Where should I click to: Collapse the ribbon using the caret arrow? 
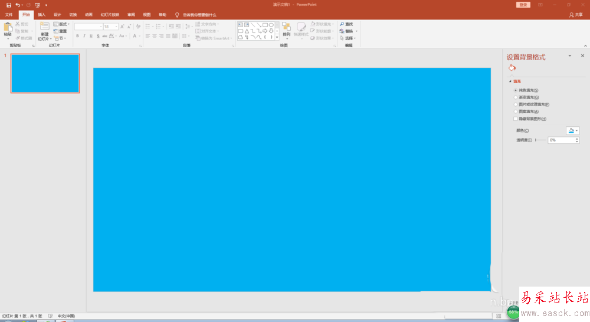[585, 46]
